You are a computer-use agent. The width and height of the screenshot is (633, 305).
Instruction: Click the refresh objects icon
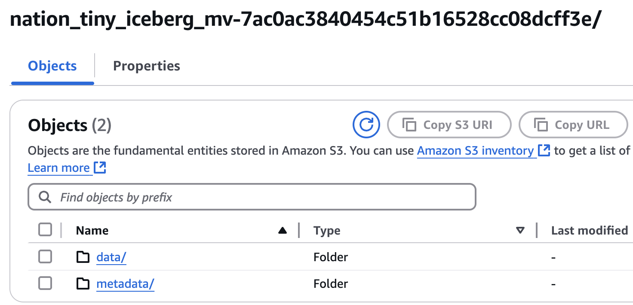tap(366, 125)
